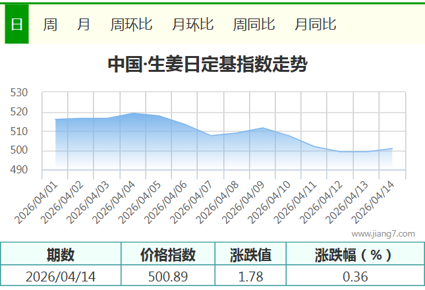Screen dimensions: 425x290
Task: Select the 月同比 tab
Action: [315, 24]
